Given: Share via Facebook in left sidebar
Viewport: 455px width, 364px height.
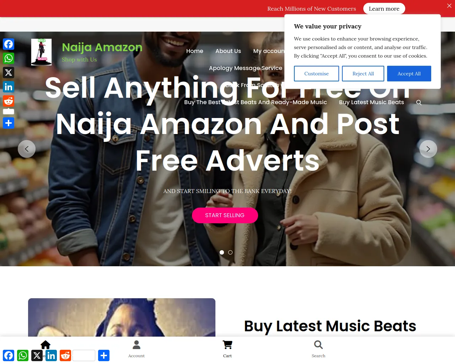Looking at the screenshot, I should click(x=9, y=44).
